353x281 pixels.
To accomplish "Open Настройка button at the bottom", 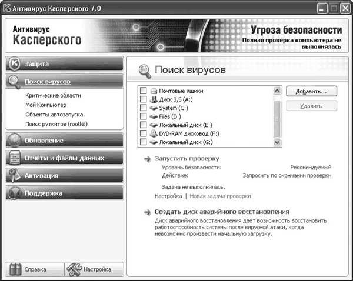I will point(94,269).
